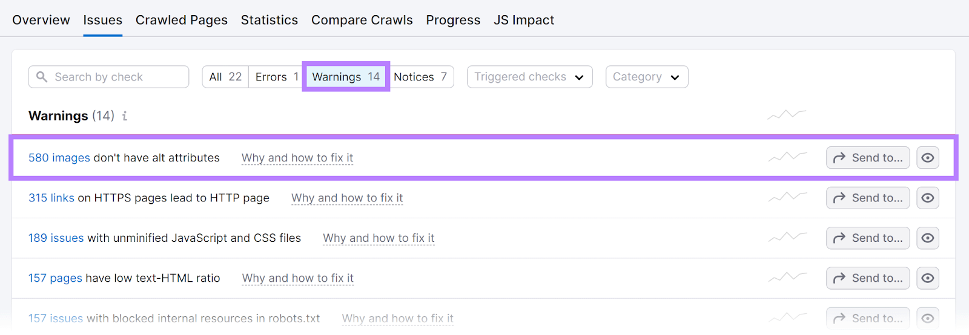Hide the missing alt attributes issue via eye icon
This screenshot has width=969, height=335.
coord(927,158)
